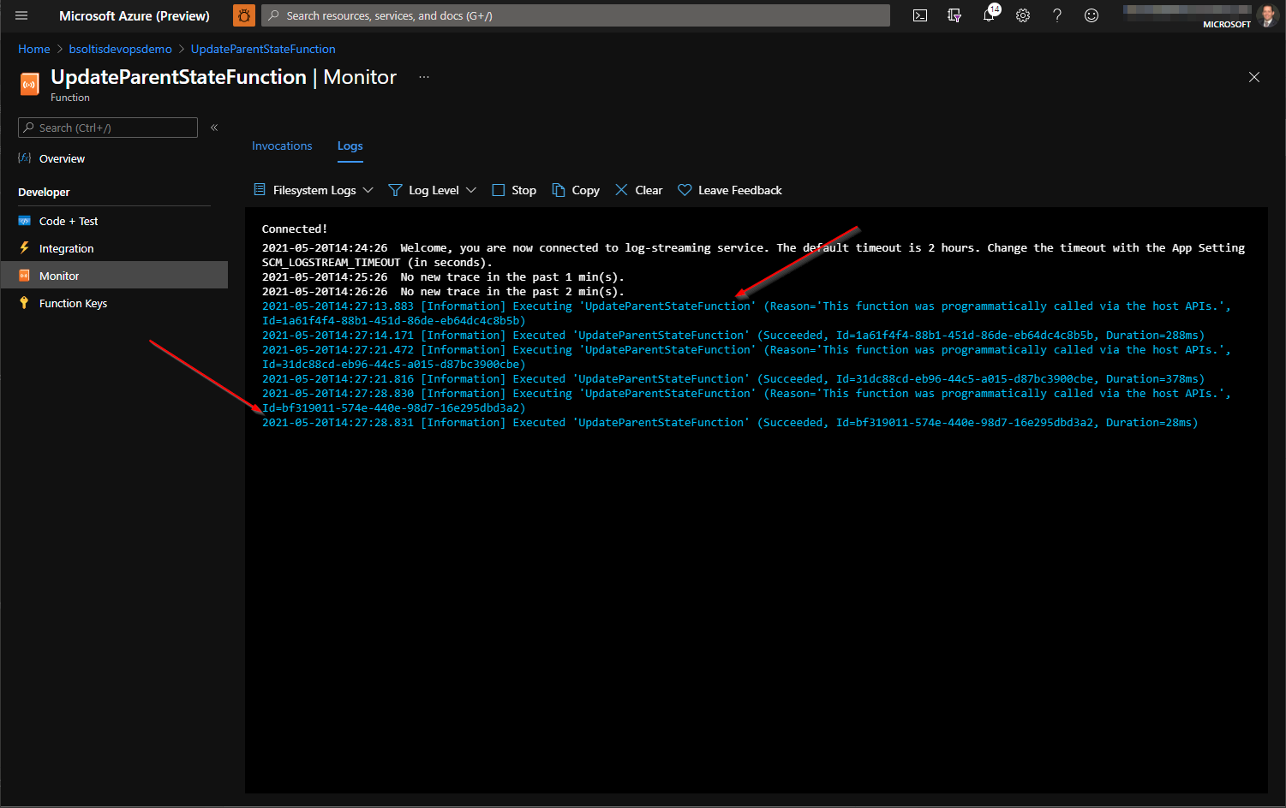Click the global search resources field
The height and width of the screenshot is (808, 1286).
(576, 15)
